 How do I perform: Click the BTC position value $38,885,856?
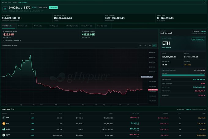coord(108,124)
